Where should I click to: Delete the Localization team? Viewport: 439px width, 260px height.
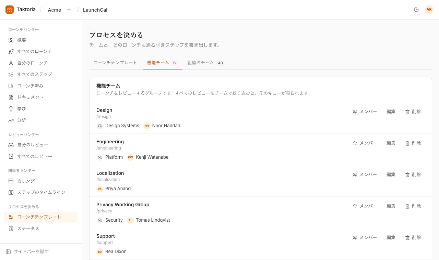[413, 174]
